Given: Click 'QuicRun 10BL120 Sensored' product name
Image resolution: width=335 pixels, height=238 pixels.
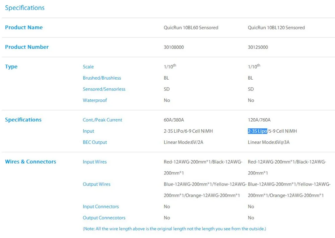Looking at the screenshot, I should [276, 27].
